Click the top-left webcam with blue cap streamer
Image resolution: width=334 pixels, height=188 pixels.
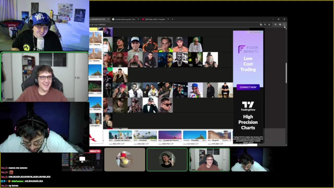coord(45,26)
